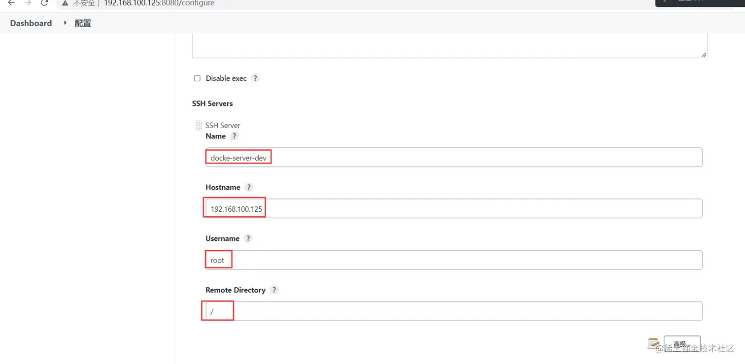745x364 pixels.
Task: Open help for Disable exec
Action: point(255,78)
